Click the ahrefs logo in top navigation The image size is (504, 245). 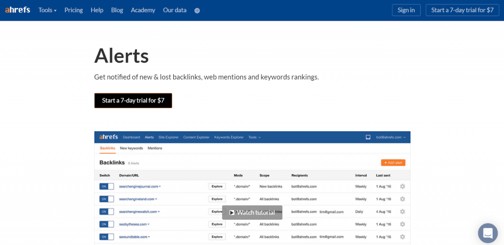click(18, 10)
